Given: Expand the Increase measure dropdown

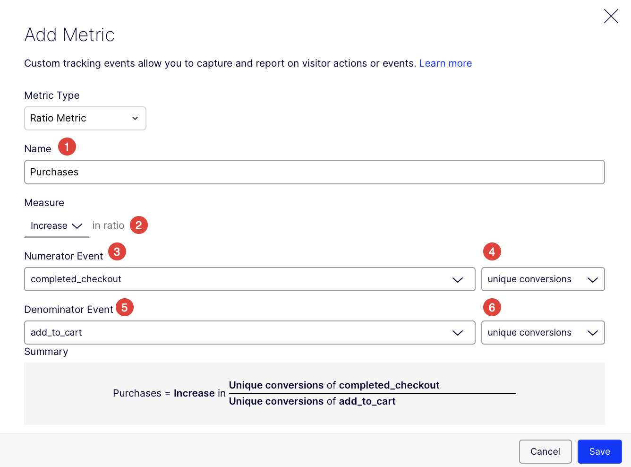Looking at the screenshot, I should click(x=56, y=226).
